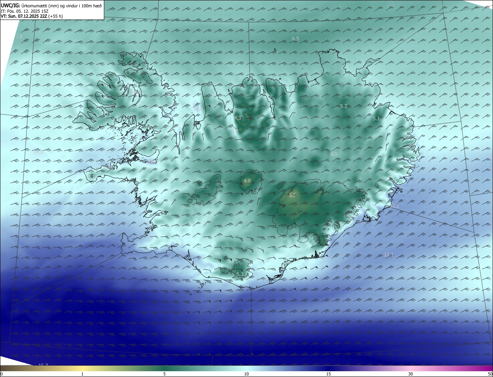The width and height of the screenshot is (493, 377).
Task: Click the 5 tick on the colour scale
Action: 164,374
